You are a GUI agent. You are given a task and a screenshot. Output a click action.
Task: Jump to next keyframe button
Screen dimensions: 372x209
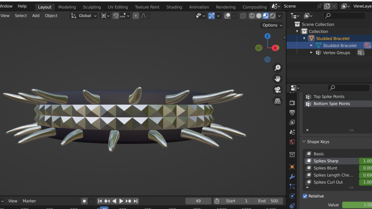(128, 201)
